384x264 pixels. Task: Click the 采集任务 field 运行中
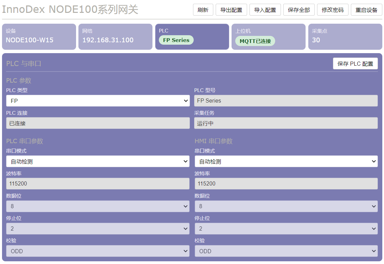click(x=286, y=123)
